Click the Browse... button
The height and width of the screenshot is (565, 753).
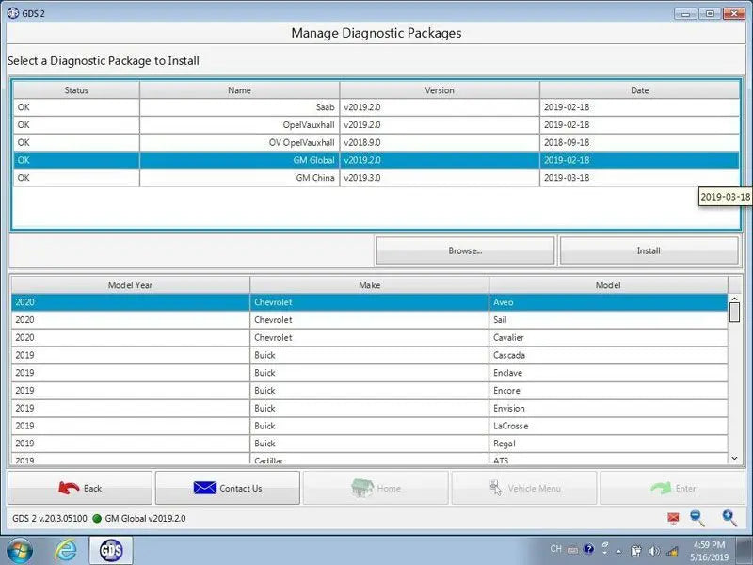(x=465, y=250)
